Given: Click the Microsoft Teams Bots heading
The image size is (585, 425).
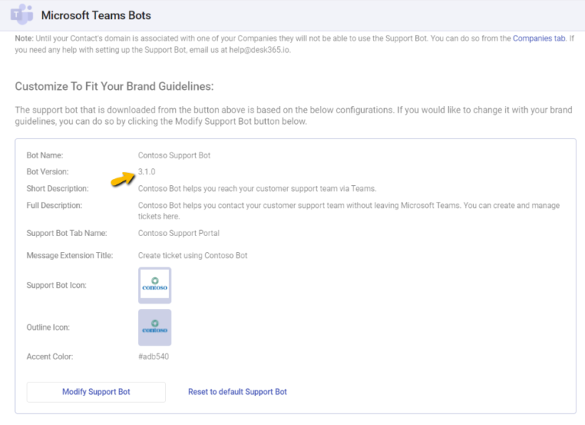Looking at the screenshot, I should click(96, 15).
